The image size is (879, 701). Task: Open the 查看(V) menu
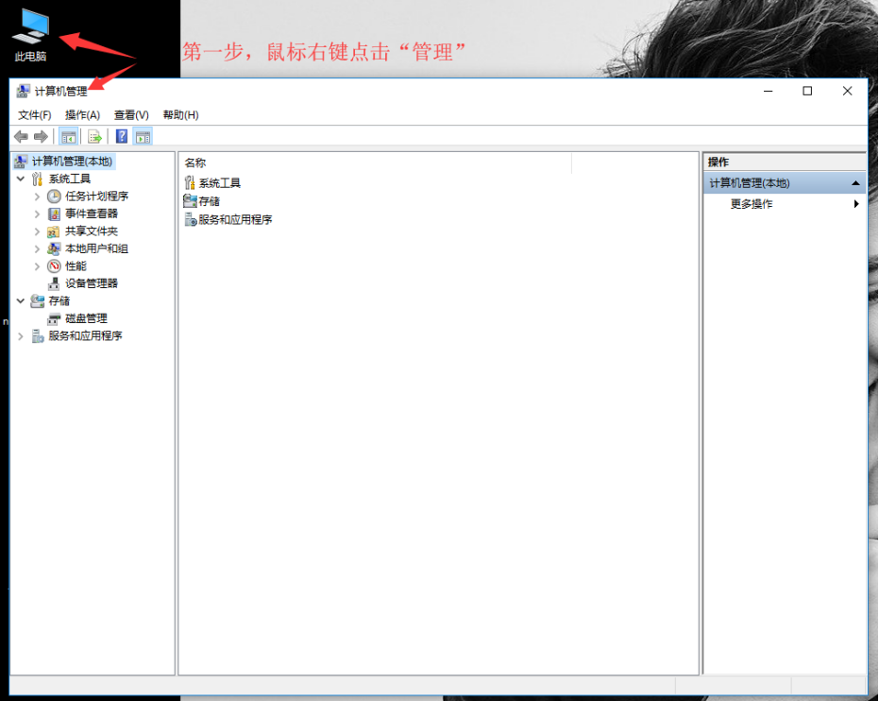tap(131, 115)
